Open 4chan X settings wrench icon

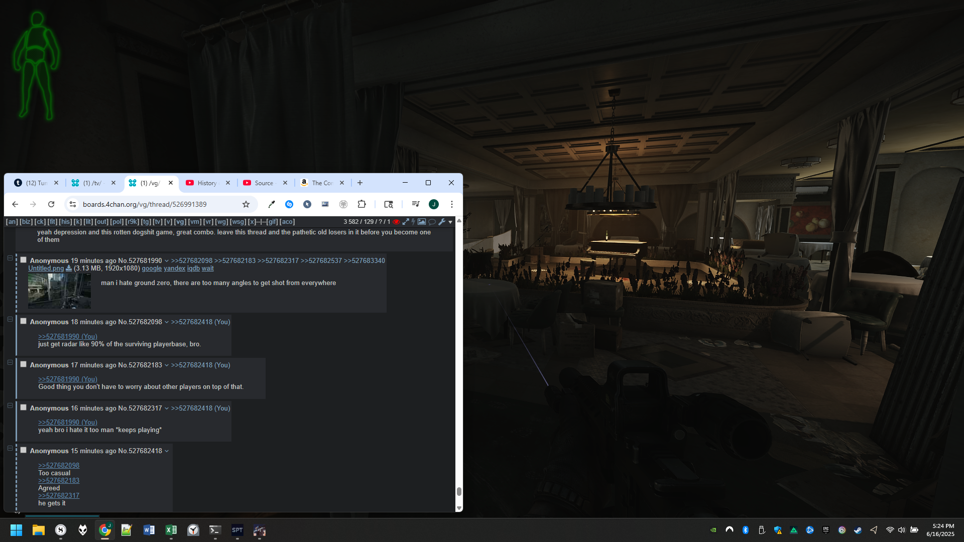(x=442, y=222)
